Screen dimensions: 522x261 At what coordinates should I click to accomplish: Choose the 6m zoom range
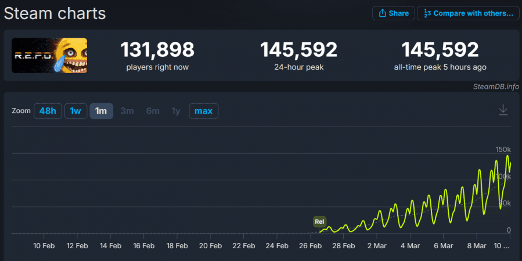pos(153,111)
